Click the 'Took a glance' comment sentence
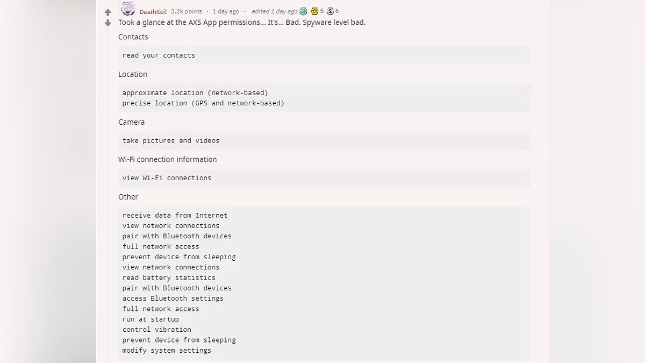The height and width of the screenshot is (363, 645). click(x=242, y=23)
